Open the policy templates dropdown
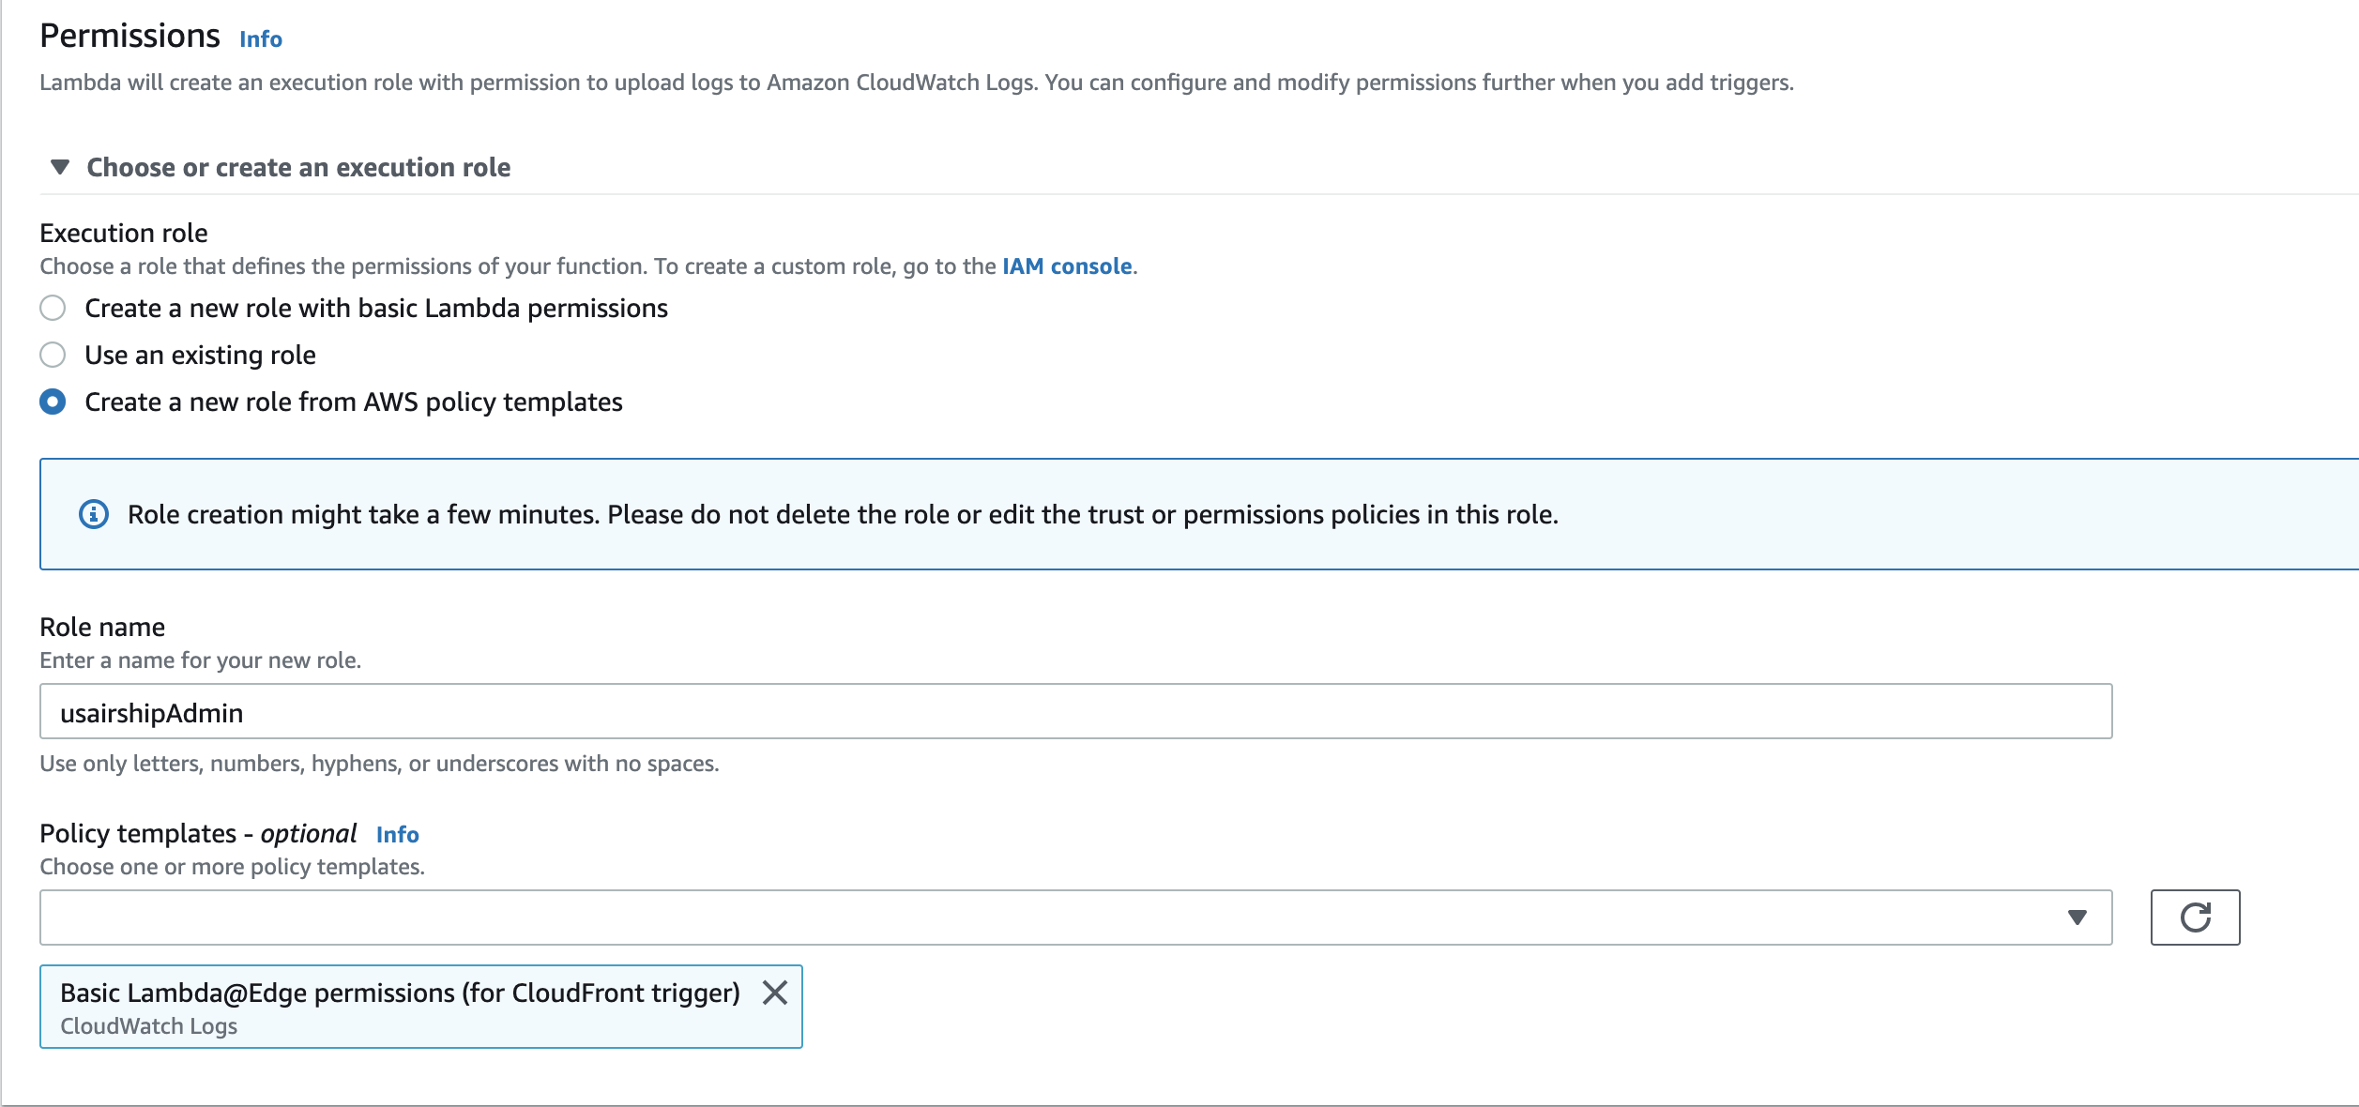The image size is (2359, 1107). (x=1075, y=917)
